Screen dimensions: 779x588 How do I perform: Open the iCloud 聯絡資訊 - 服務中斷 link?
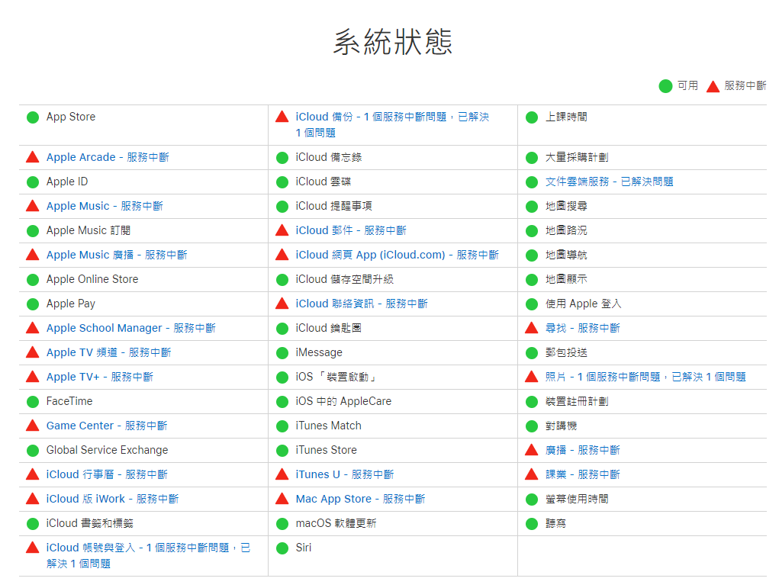coord(362,304)
